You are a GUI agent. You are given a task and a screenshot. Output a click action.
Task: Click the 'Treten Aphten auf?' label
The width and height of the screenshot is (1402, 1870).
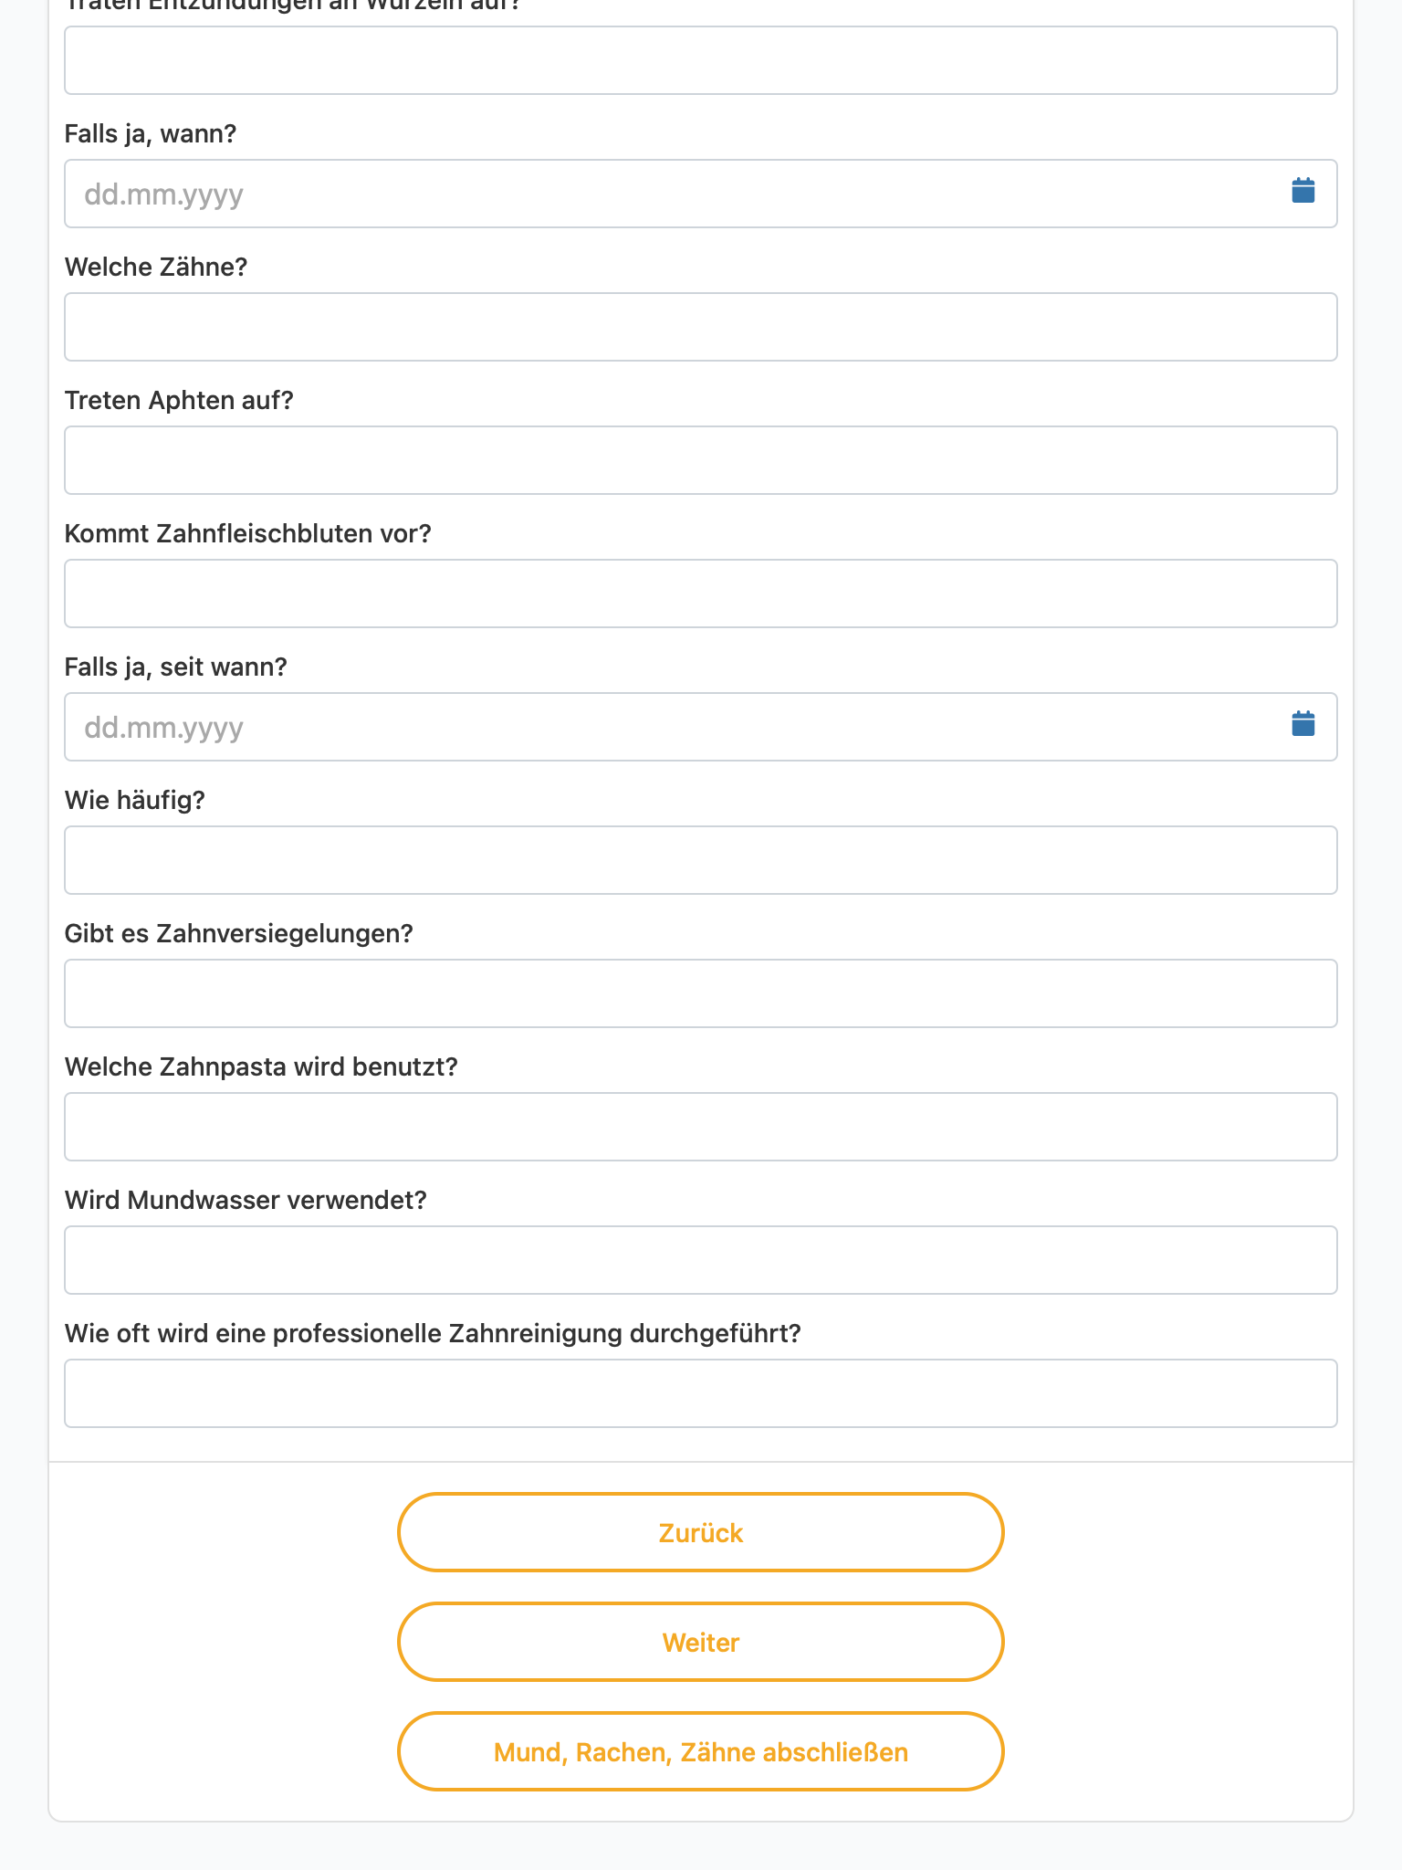click(x=179, y=401)
